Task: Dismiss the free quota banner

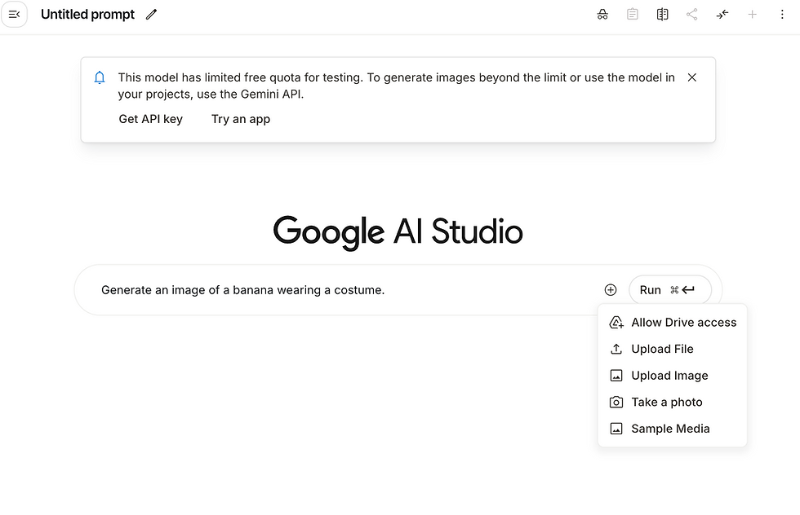Action: click(692, 77)
